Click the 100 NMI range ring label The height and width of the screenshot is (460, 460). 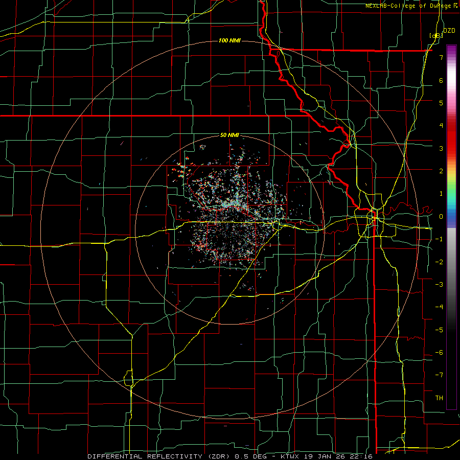coord(229,40)
